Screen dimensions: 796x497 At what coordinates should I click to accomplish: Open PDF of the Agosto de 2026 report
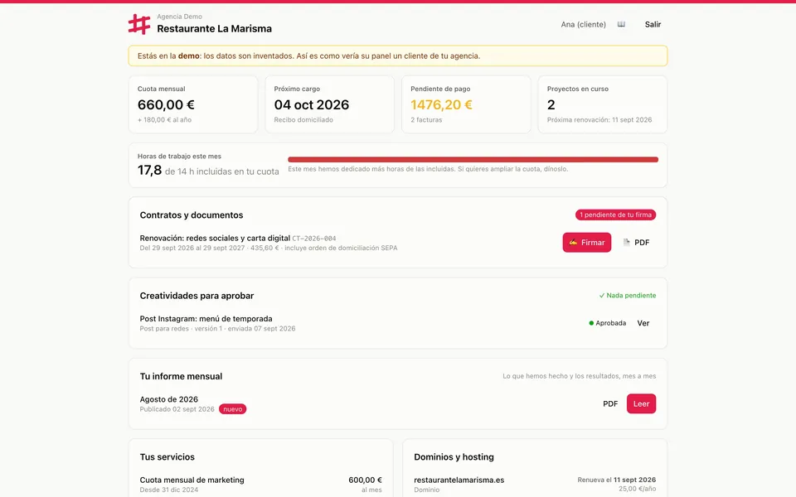click(x=610, y=403)
